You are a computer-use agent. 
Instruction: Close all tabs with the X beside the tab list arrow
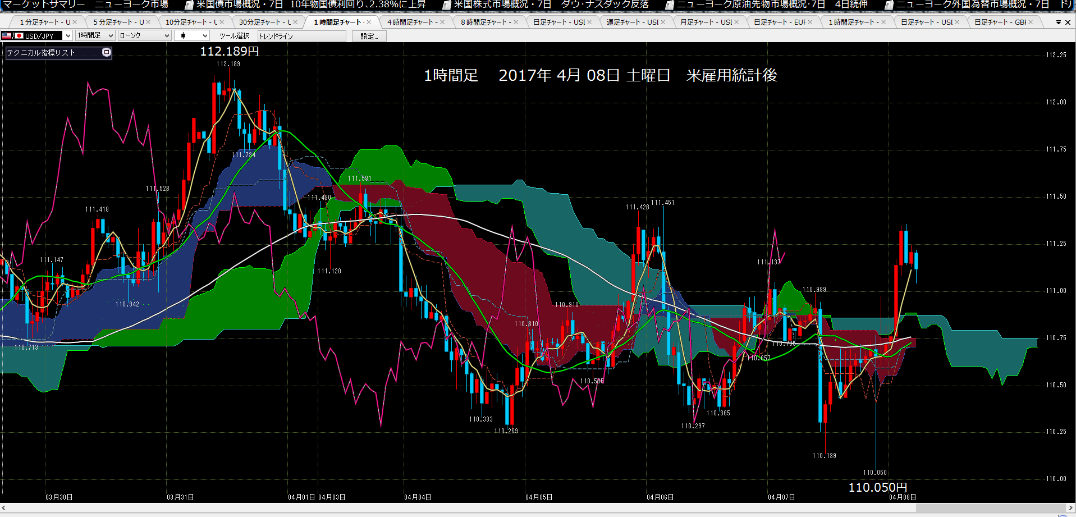click(x=1068, y=22)
